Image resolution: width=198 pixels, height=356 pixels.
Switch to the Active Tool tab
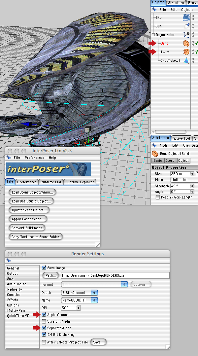pyautogui.click(x=181, y=138)
